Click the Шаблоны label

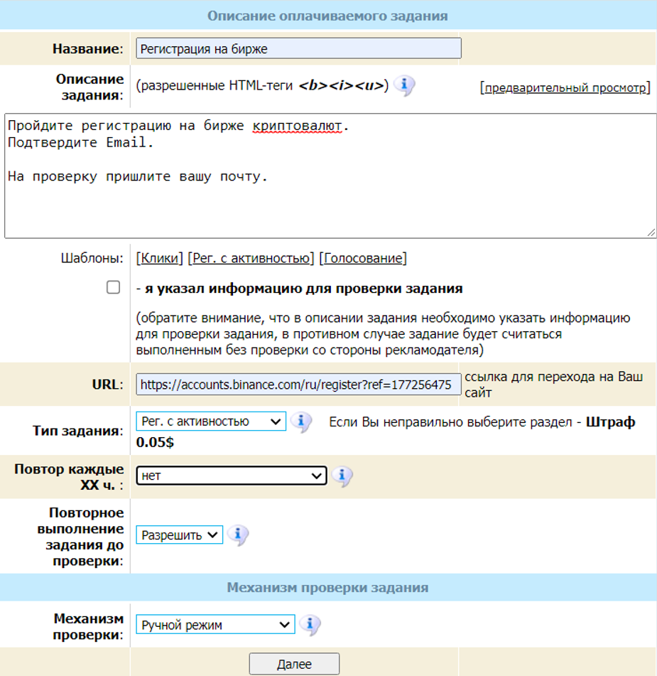[92, 258]
